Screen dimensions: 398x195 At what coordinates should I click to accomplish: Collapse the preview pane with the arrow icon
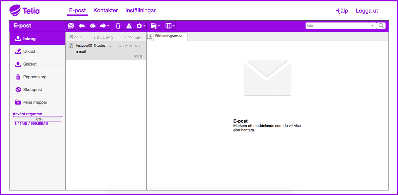[150, 36]
